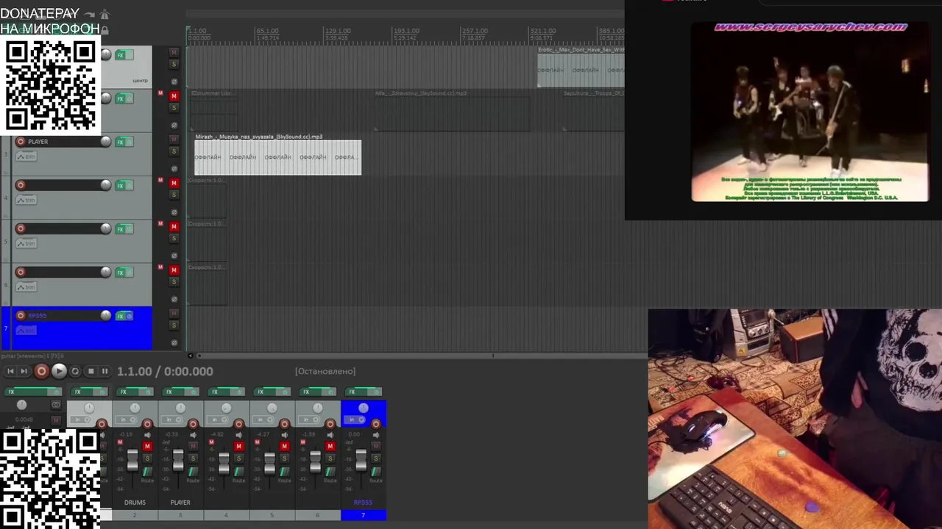Screen dimensions: 942x529
Task: Open FX chain of track 6 panel
Action: [120, 272]
